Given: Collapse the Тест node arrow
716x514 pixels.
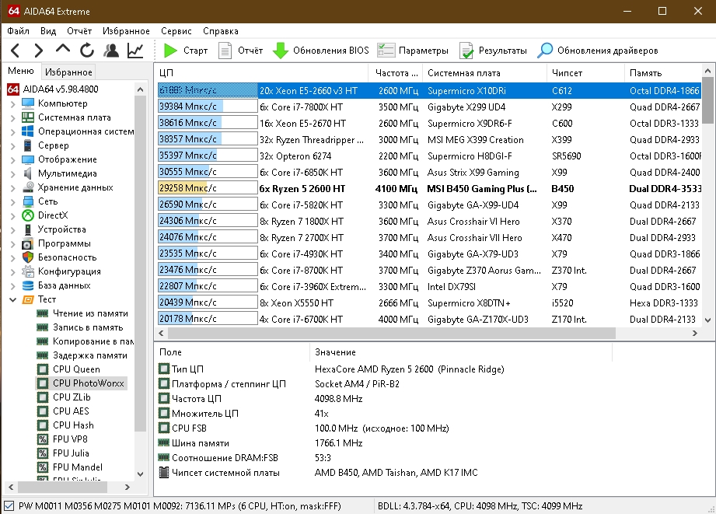Looking at the screenshot, I should coord(12,299).
